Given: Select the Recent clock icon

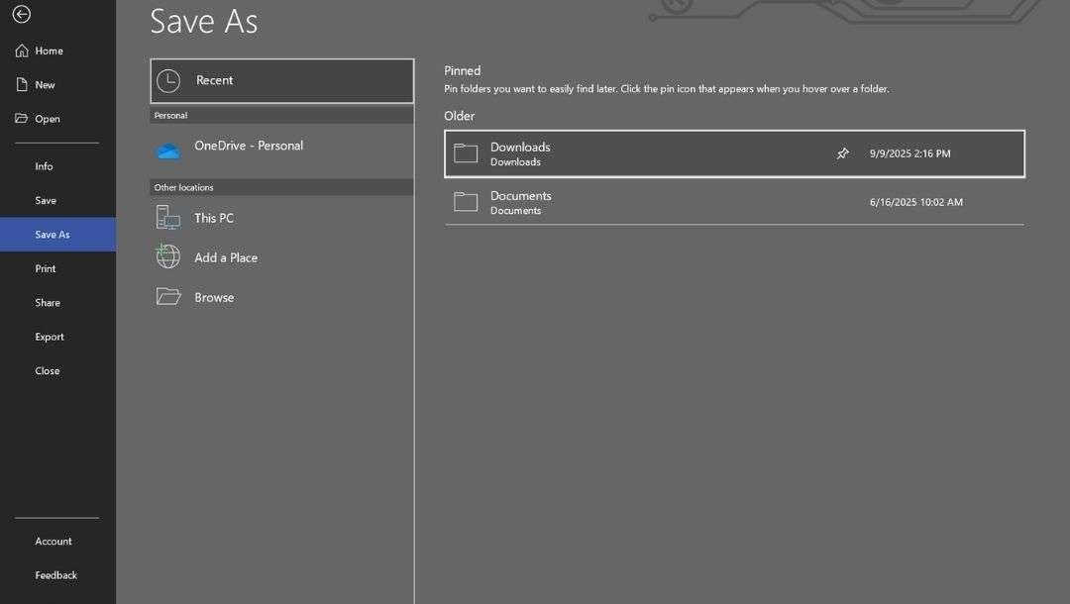Looking at the screenshot, I should [167, 80].
